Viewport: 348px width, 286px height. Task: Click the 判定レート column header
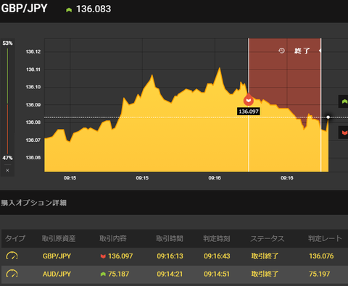point(325,239)
